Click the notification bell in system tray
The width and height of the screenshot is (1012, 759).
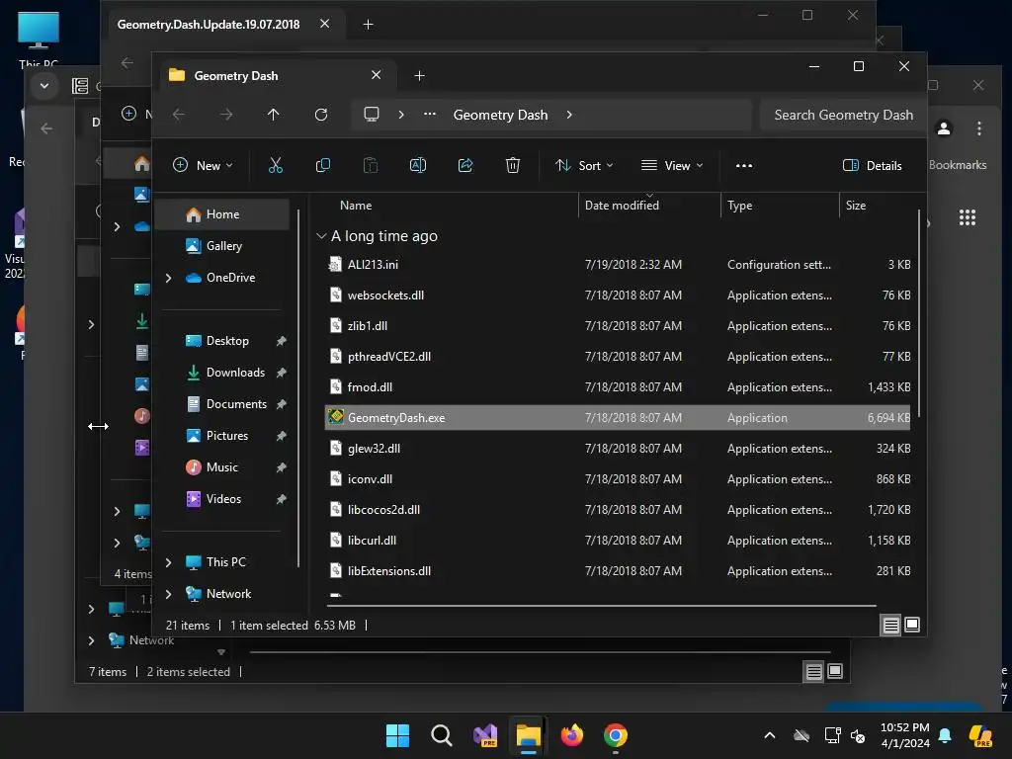pyautogui.click(x=945, y=735)
